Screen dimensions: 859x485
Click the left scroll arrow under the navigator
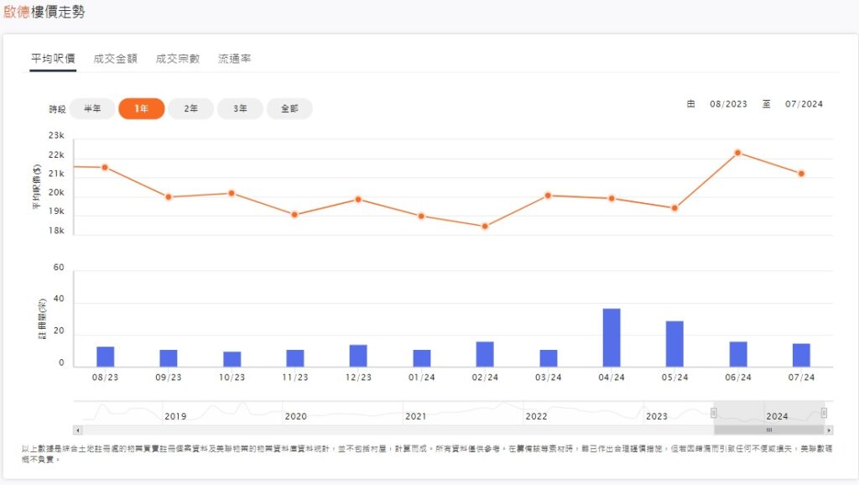[78, 430]
